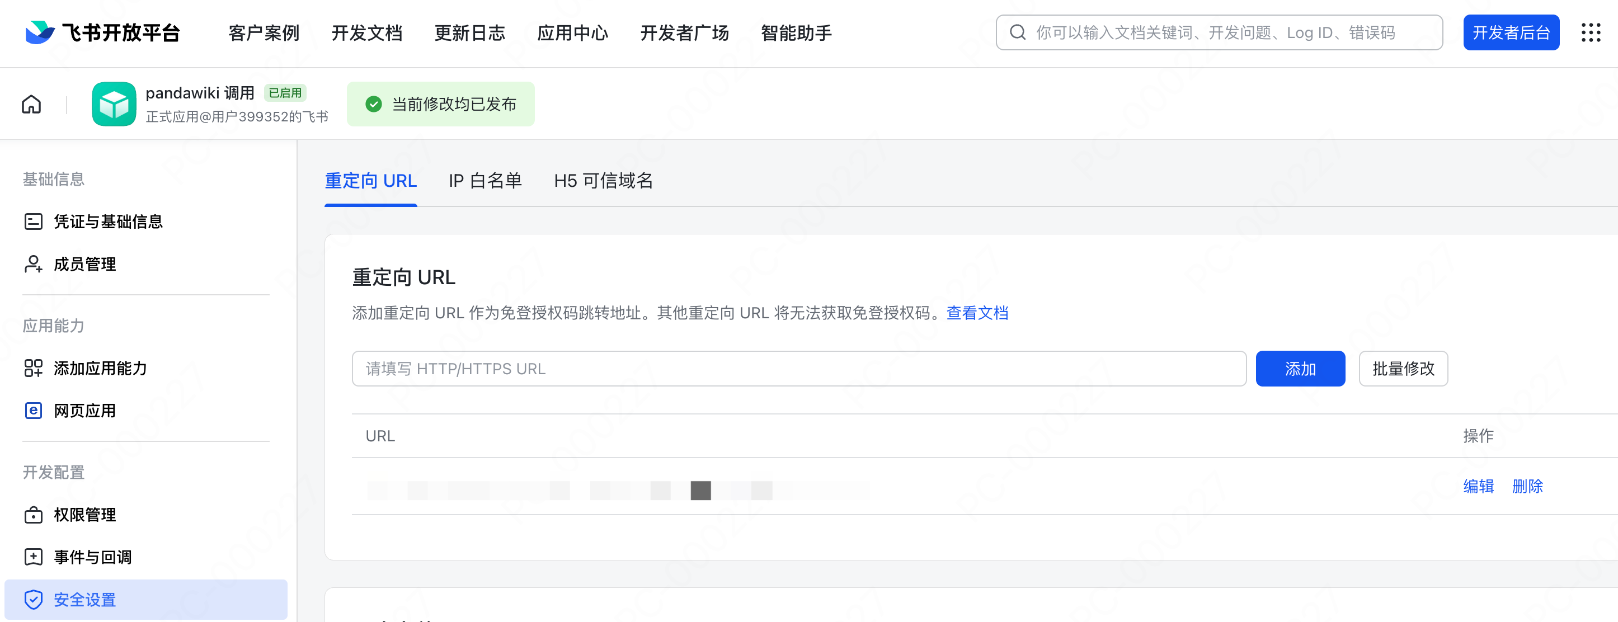Click green checkmark in publish status
Screen dimensions: 1618x622
point(374,104)
